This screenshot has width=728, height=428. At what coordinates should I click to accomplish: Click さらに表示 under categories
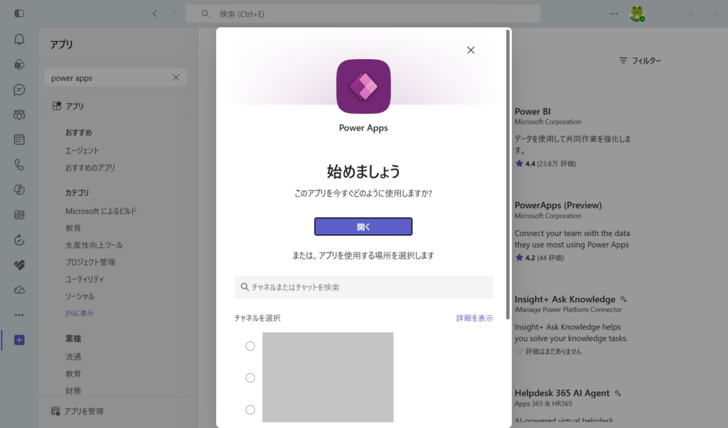coord(80,314)
